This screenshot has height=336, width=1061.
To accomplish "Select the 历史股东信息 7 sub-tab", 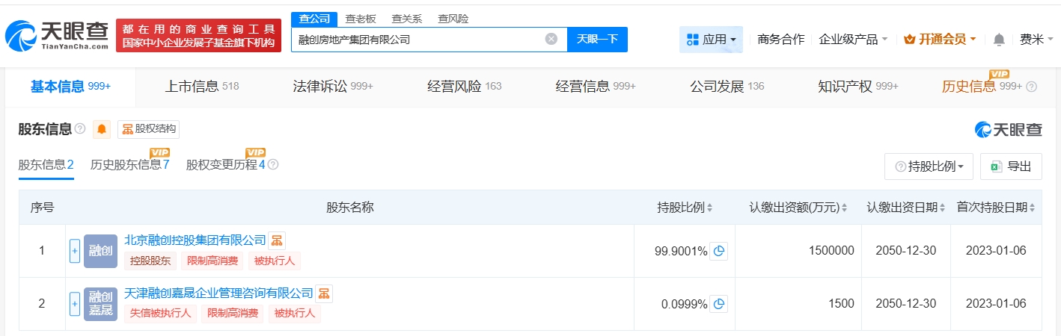I will click(130, 165).
